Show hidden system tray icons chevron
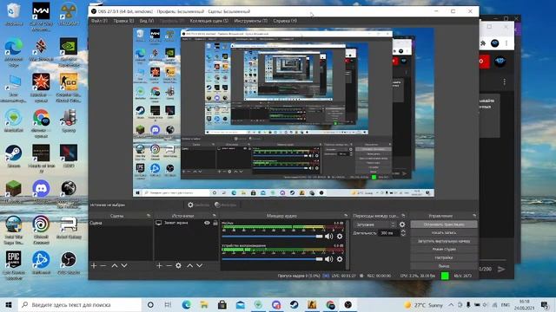This screenshot has height=312, width=556. click(451, 304)
